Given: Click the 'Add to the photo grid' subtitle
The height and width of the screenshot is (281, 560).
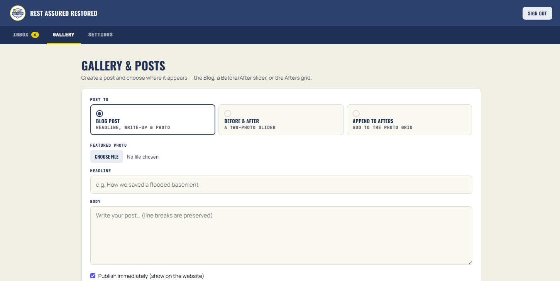Looking at the screenshot, I should coord(382,127).
